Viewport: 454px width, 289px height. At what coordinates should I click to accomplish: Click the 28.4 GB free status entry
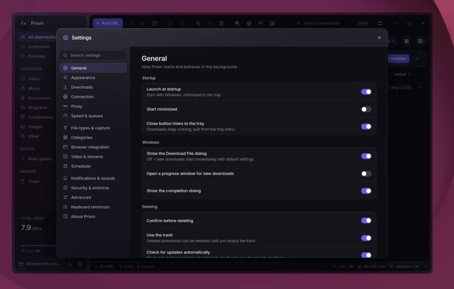click(x=372, y=266)
